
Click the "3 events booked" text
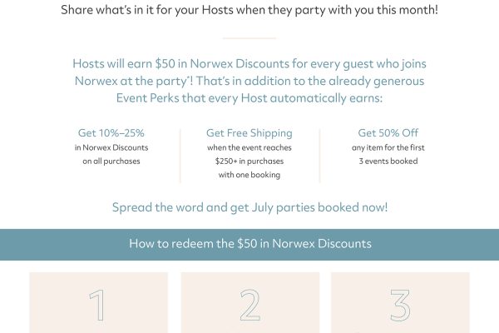pos(389,162)
